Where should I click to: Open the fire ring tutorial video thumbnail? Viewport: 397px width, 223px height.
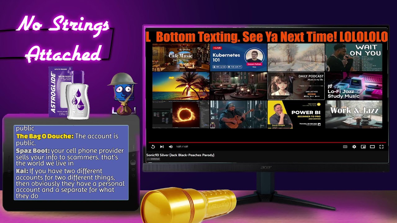[181, 114]
